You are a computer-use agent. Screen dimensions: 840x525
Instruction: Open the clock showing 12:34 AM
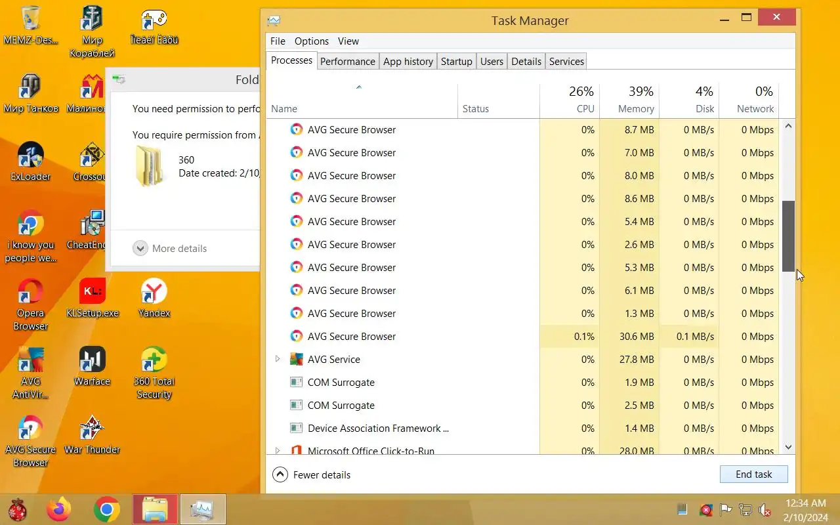(x=805, y=510)
